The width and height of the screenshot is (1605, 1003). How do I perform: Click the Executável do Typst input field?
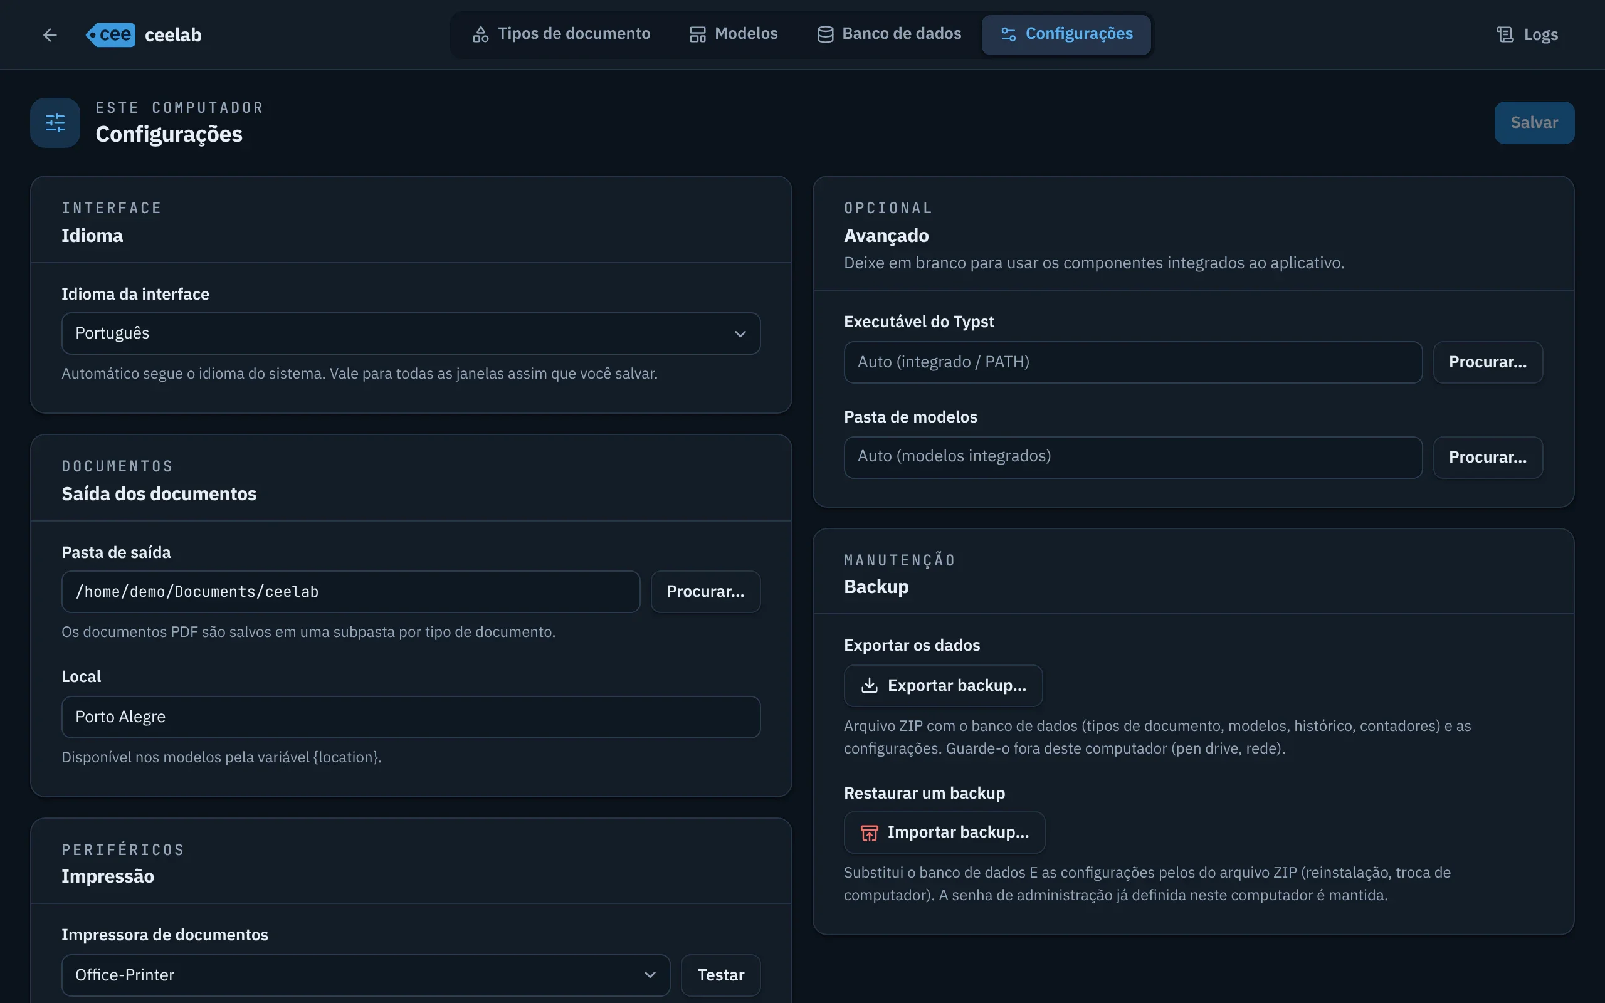coord(1133,362)
